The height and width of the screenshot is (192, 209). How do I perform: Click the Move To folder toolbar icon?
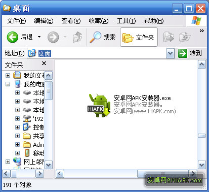point(169,37)
